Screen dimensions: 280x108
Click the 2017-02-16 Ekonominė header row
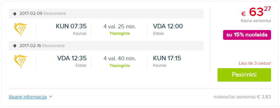coord(106,46)
